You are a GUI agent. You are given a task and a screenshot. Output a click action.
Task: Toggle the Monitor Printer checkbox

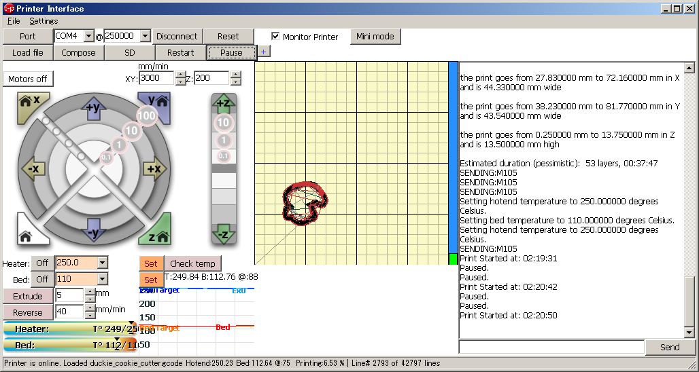276,37
